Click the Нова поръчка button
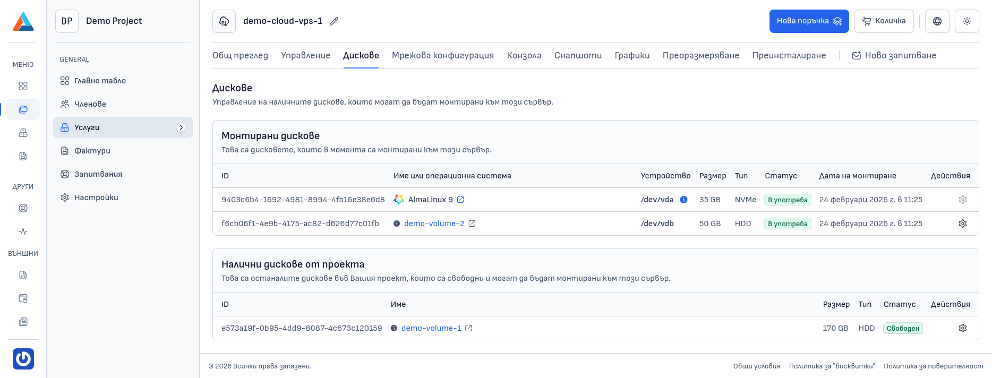Viewport: 992px width, 378px height. [x=809, y=21]
